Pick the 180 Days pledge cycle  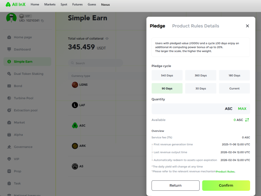pyautogui.click(x=234, y=76)
